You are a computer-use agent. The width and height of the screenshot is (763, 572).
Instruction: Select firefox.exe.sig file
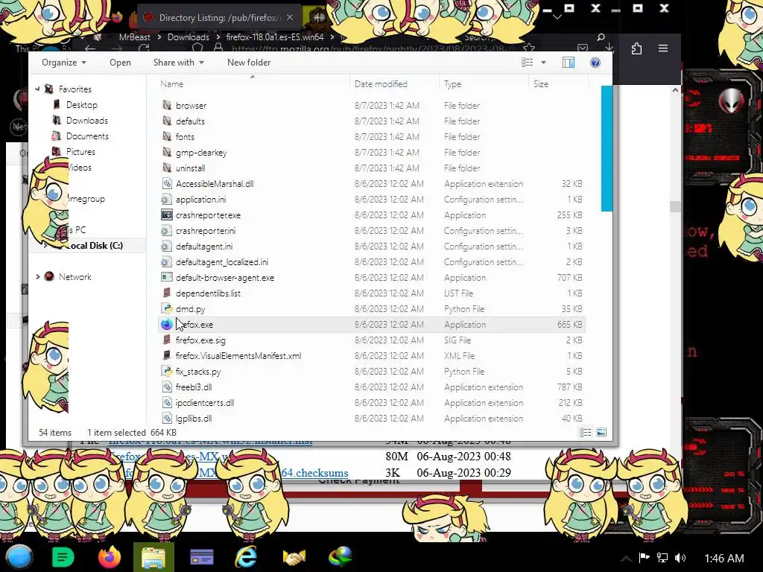200,340
